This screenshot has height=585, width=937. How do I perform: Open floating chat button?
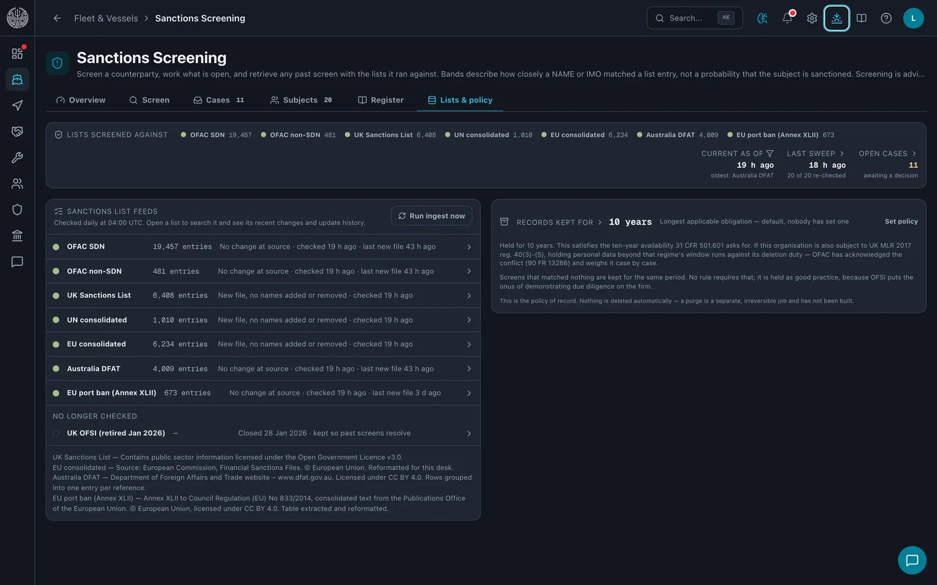tap(912, 560)
